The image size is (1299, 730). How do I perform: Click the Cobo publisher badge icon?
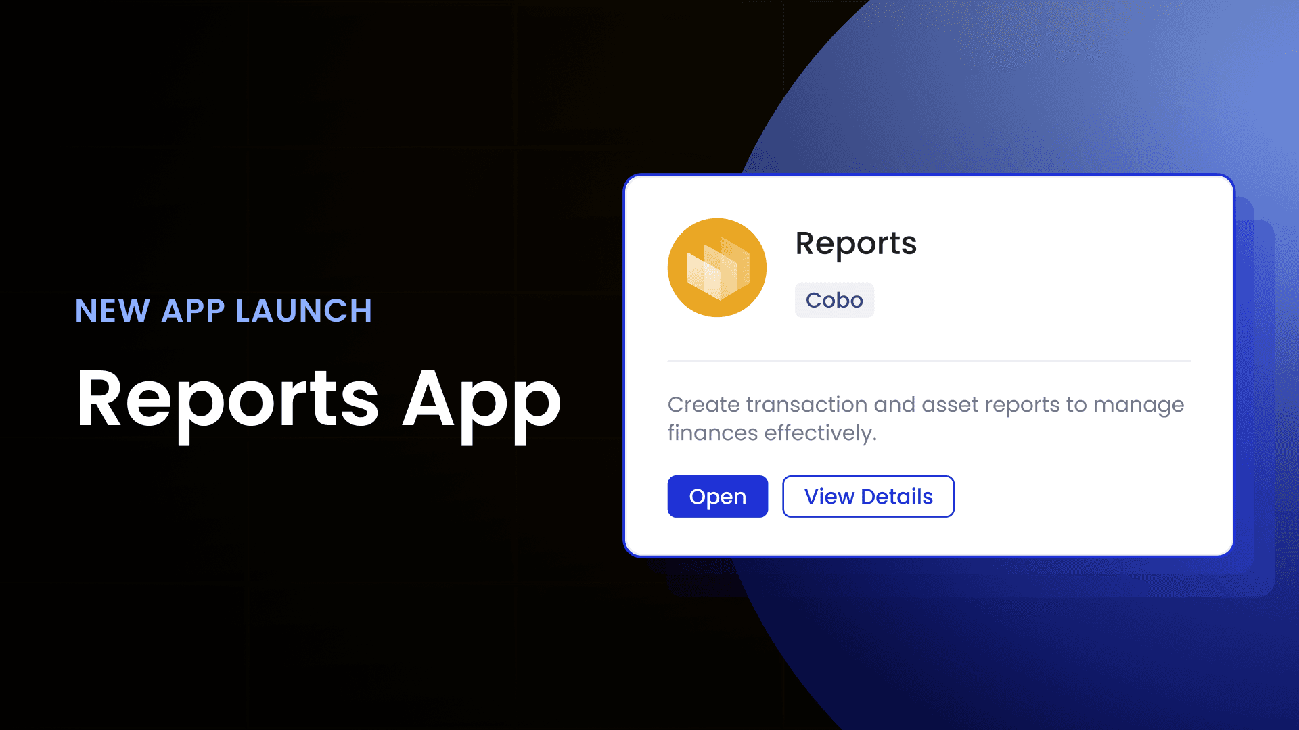834,299
